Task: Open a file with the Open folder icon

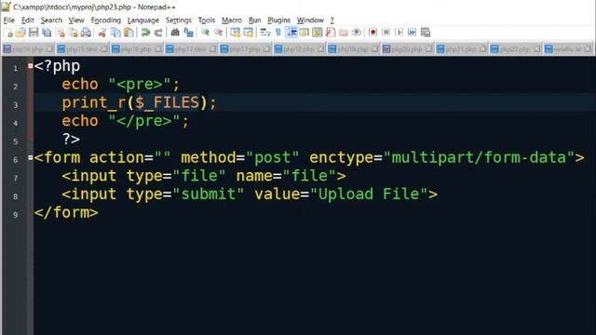Action: (20, 33)
